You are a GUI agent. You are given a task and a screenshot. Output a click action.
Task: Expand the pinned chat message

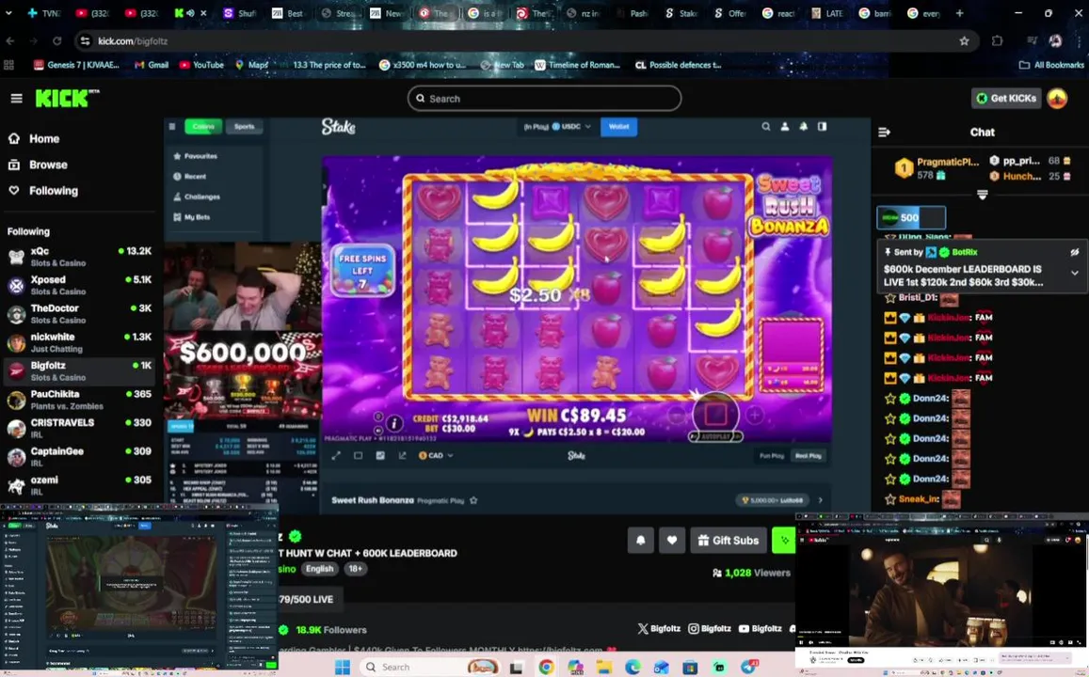tap(1075, 274)
